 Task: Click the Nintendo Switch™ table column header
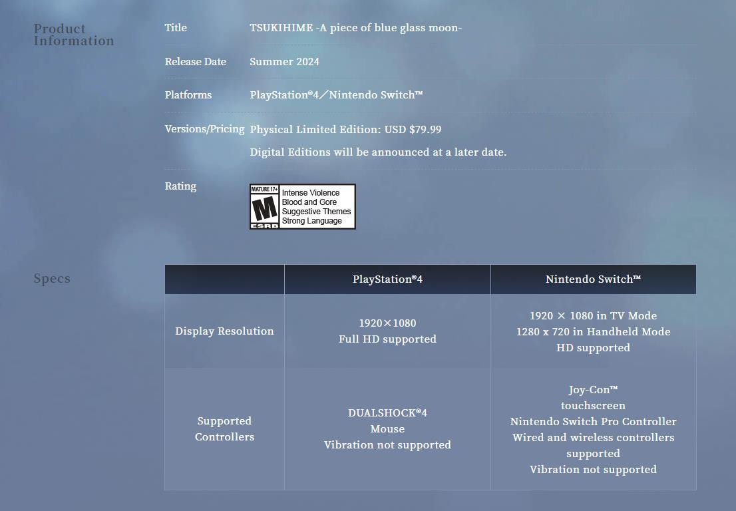click(593, 279)
